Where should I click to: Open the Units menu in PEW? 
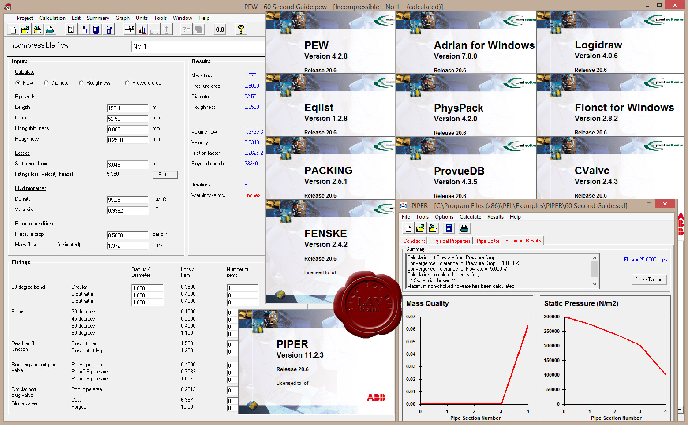tap(142, 18)
